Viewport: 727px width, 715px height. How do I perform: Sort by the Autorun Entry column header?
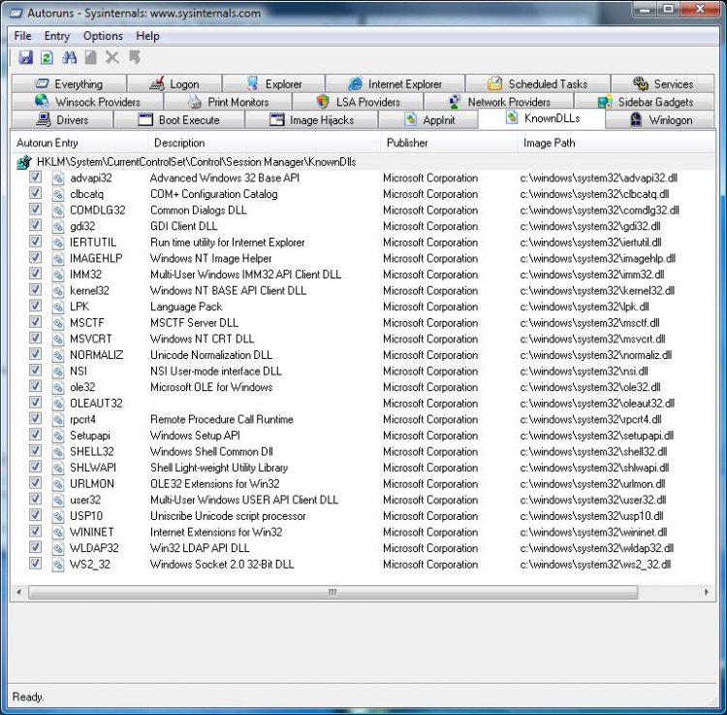pos(79,143)
